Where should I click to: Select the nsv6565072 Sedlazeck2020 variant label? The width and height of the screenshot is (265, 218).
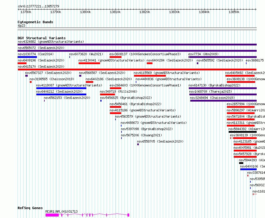pos(41,48)
